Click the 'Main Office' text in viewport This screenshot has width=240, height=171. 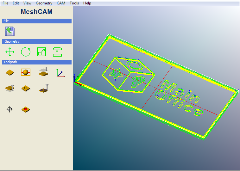179,98
